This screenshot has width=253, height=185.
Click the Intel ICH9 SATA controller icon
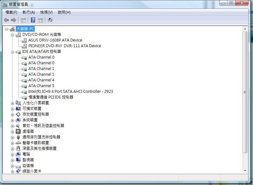[x=24, y=92]
